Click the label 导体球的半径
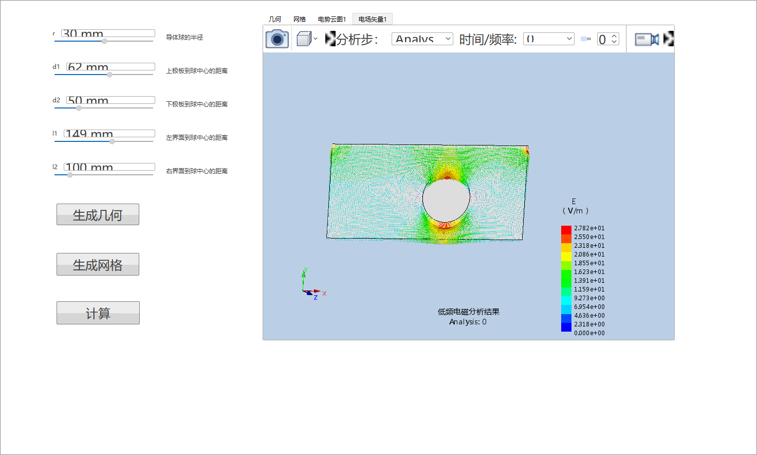757x455 pixels. click(x=184, y=38)
